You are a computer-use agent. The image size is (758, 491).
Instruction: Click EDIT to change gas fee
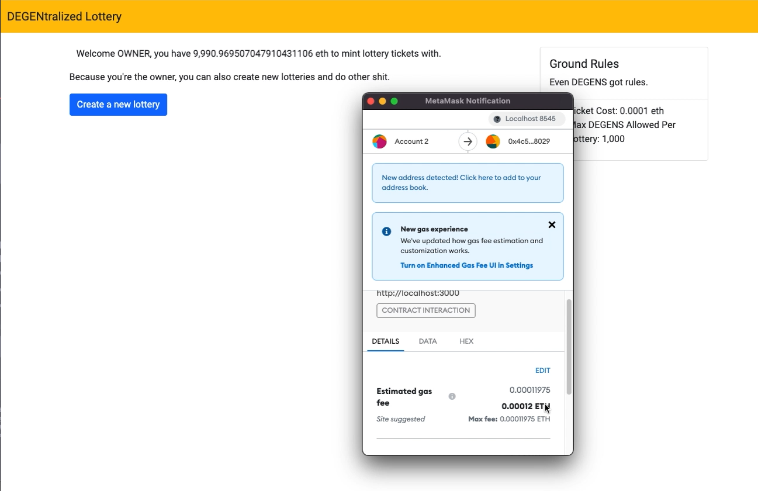pyautogui.click(x=543, y=371)
